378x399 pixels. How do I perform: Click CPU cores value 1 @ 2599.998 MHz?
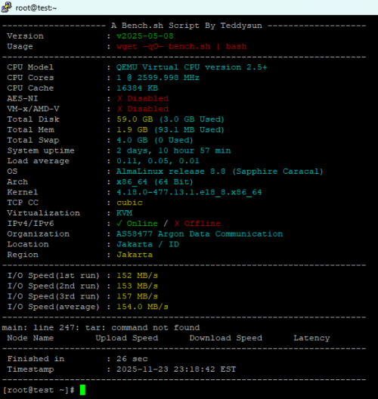click(x=158, y=78)
